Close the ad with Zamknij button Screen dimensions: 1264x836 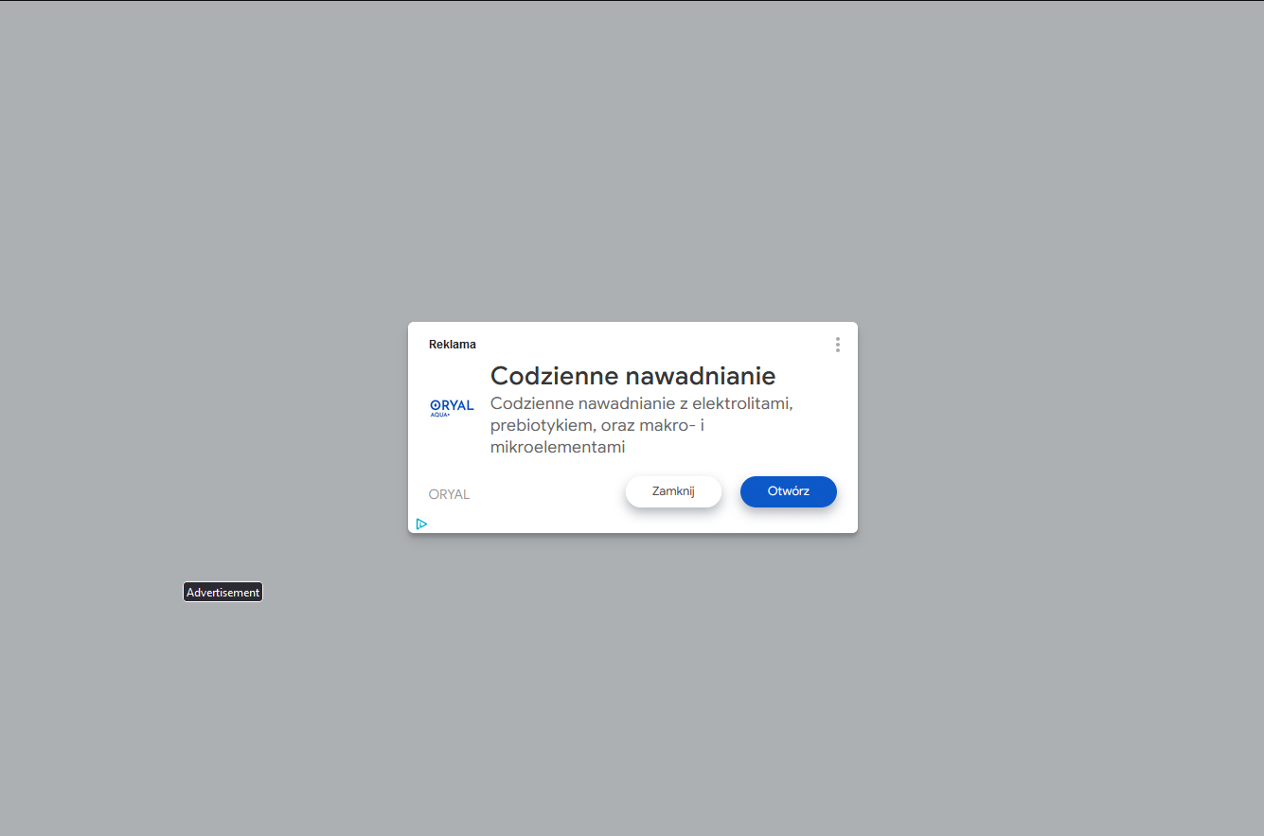(x=673, y=491)
